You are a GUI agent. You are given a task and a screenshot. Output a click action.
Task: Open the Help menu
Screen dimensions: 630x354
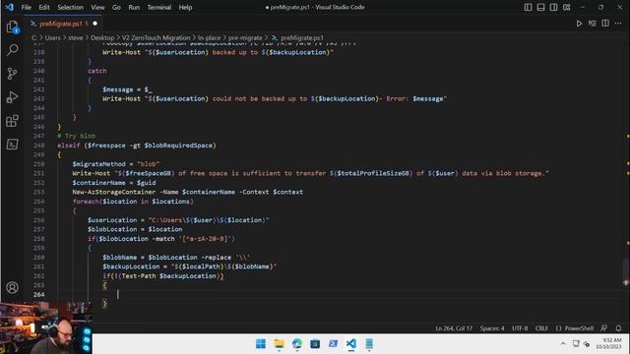click(x=186, y=7)
